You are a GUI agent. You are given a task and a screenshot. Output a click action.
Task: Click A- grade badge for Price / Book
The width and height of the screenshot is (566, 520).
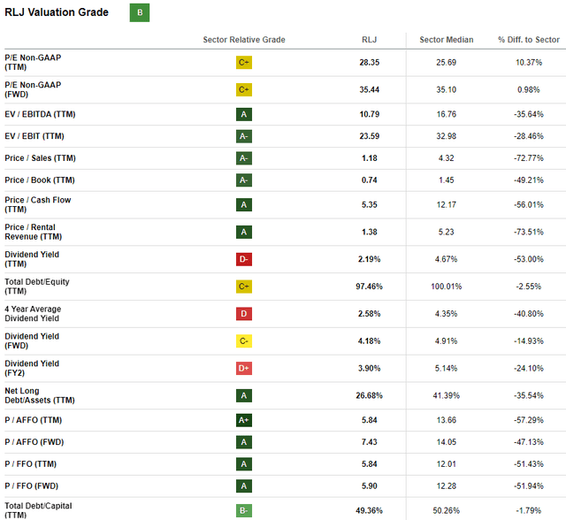(x=244, y=180)
